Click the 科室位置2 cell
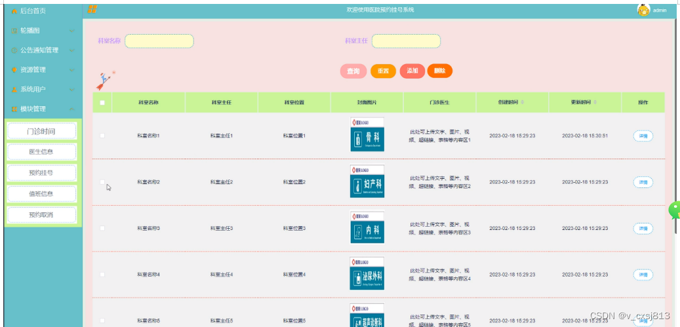The width and height of the screenshot is (680, 327). 294,182
